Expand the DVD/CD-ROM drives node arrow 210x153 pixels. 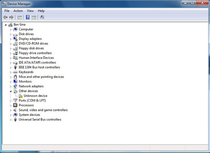[x=11, y=44]
